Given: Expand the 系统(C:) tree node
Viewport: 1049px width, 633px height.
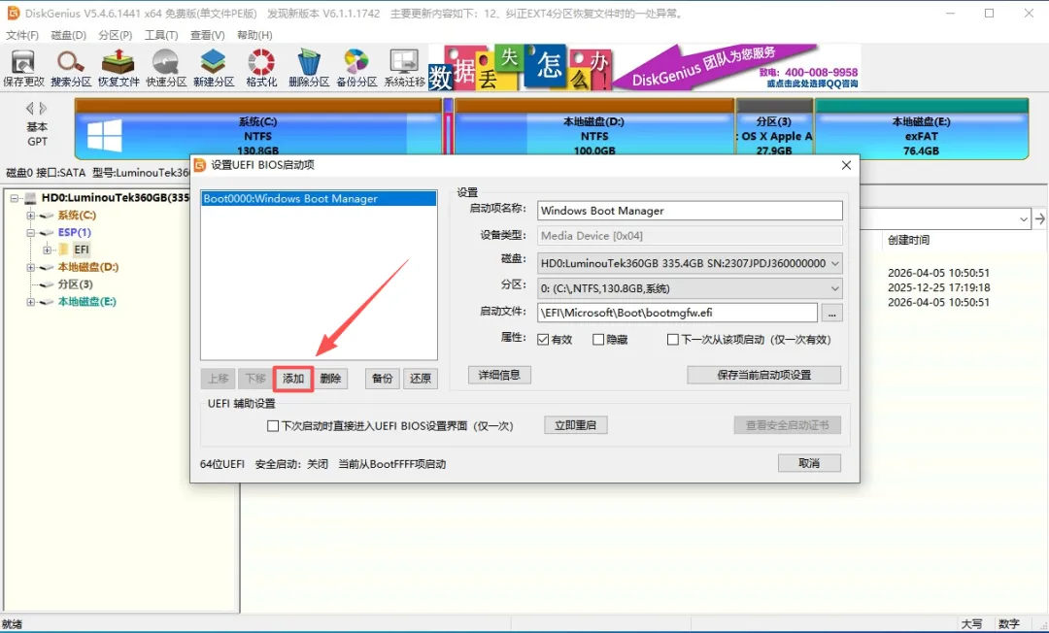Looking at the screenshot, I should [x=31, y=216].
